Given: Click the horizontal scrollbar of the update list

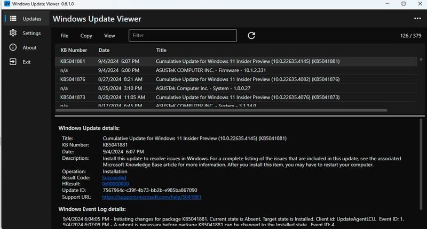Looking at the screenshot, I should coord(221,110).
